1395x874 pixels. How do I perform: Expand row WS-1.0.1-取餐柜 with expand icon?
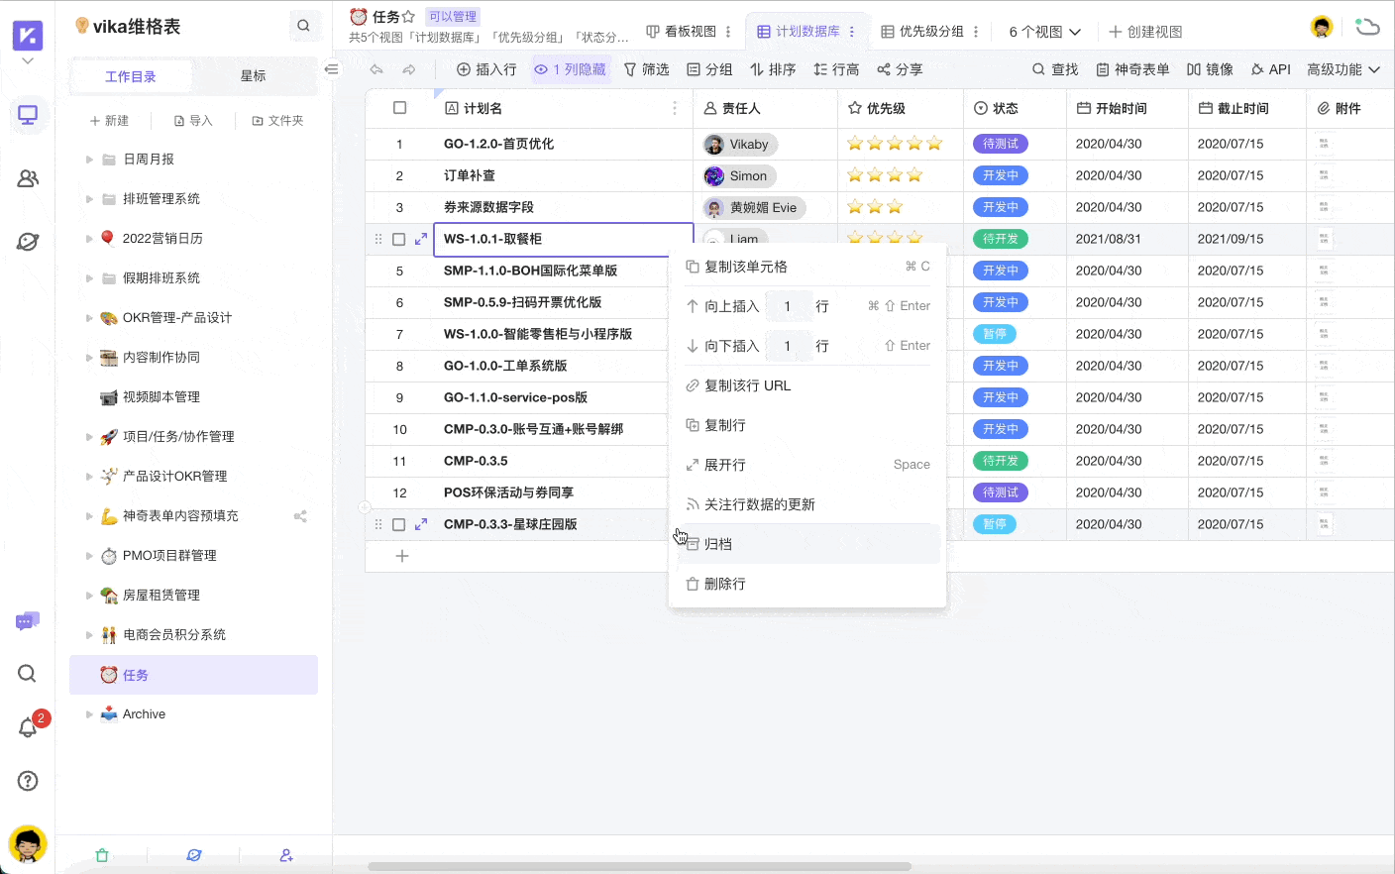pyautogui.click(x=421, y=239)
